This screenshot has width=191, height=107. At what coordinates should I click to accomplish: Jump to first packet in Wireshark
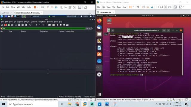(x=43, y=25)
